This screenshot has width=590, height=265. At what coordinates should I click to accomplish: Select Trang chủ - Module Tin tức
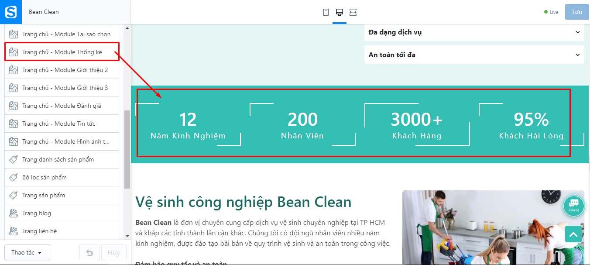[x=62, y=124]
